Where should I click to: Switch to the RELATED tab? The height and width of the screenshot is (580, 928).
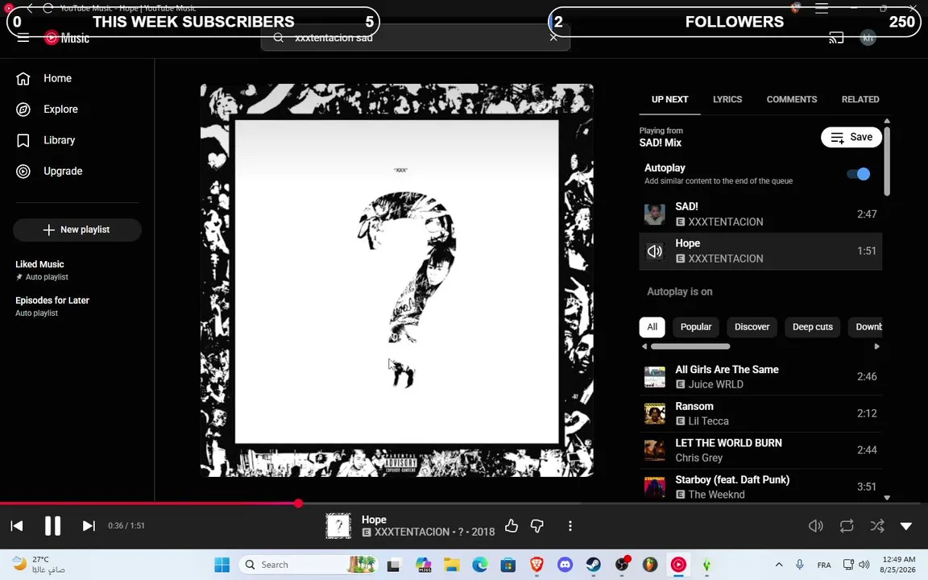click(860, 99)
